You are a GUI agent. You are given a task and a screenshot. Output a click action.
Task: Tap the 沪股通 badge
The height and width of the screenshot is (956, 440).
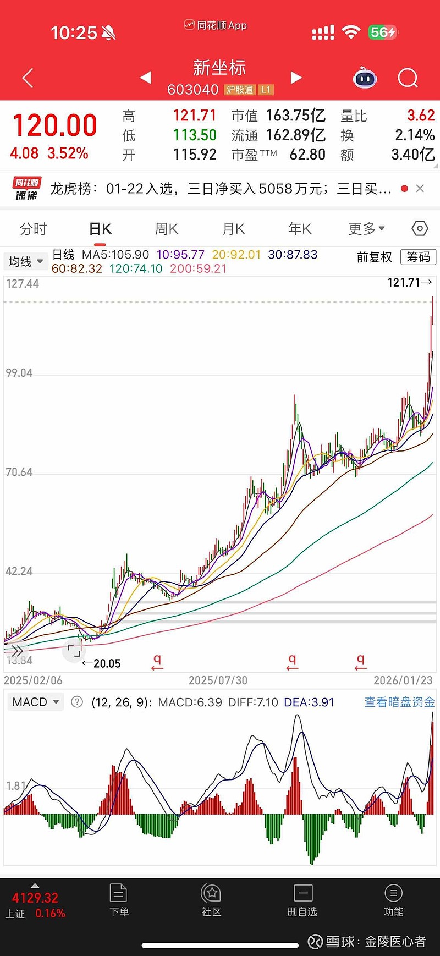tap(240, 90)
